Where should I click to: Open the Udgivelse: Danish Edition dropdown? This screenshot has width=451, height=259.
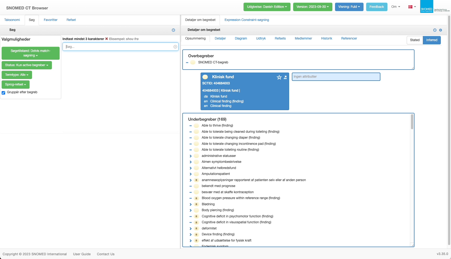267,7
